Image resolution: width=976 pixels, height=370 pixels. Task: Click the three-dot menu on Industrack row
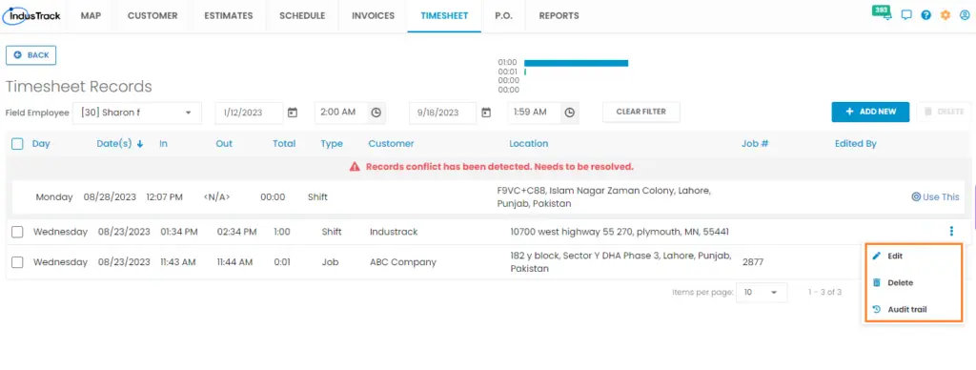[951, 232]
